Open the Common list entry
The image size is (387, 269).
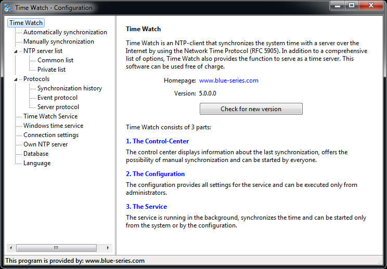point(55,60)
